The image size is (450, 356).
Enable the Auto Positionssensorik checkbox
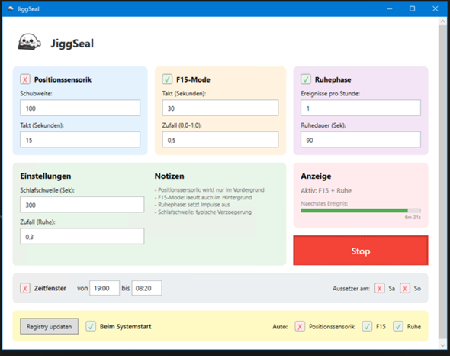pyautogui.click(x=300, y=326)
